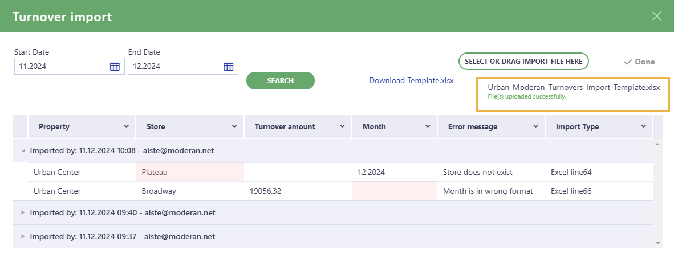Open the Import Type column dropdown
Image resolution: width=674 pixels, height=258 pixels.
(x=643, y=126)
